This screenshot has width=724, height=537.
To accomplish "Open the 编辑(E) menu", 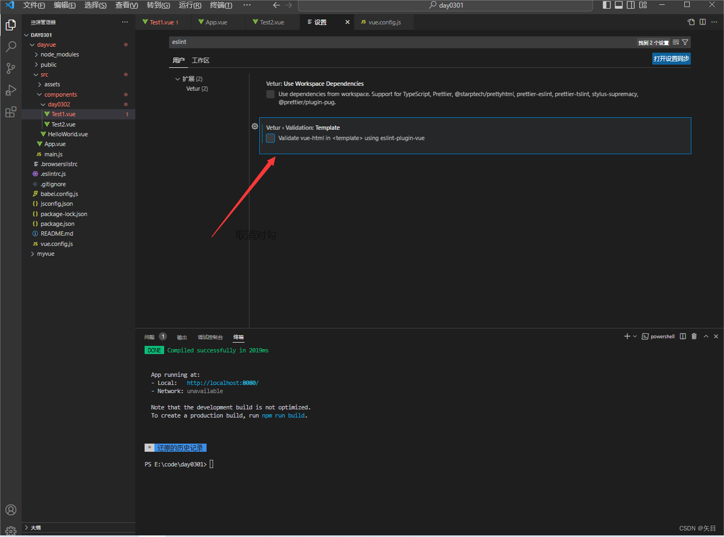I will pyautogui.click(x=65, y=5).
